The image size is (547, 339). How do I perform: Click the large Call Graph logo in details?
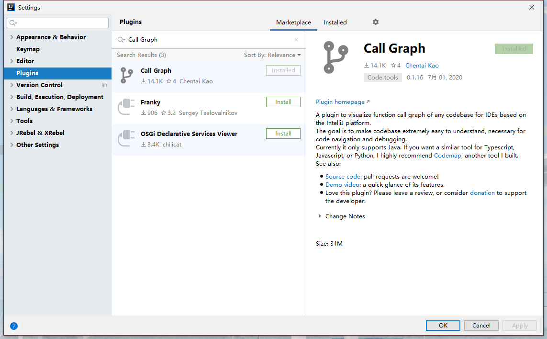tap(335, 57)
